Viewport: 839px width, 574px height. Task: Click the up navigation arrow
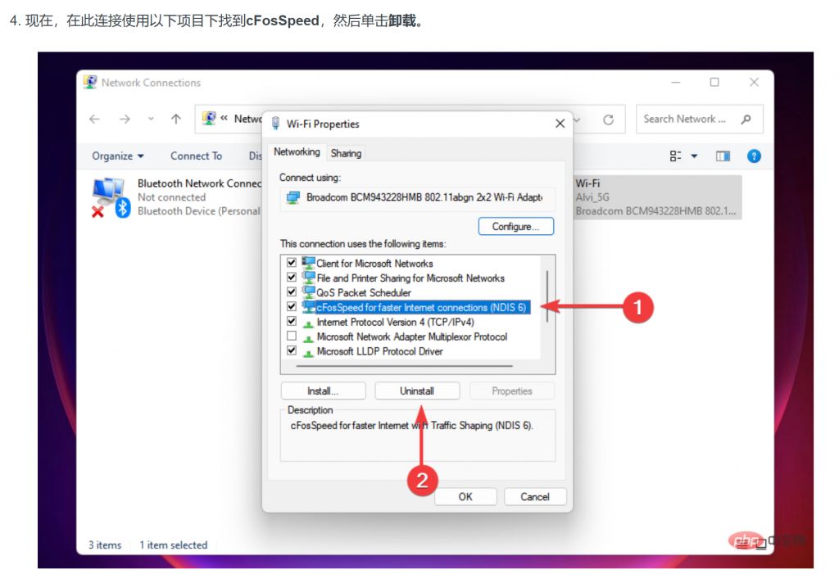pyautogui.click(x=175, y=119)
